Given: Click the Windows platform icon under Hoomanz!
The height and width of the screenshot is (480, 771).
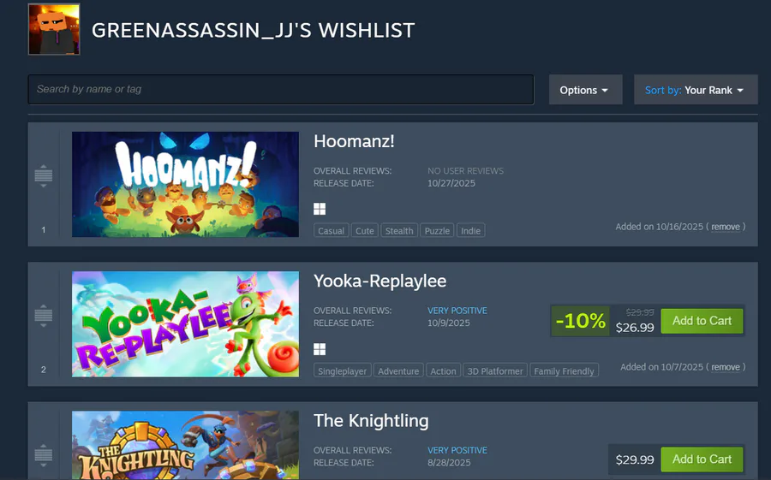Looking at the screenshot, I should 320,209.
